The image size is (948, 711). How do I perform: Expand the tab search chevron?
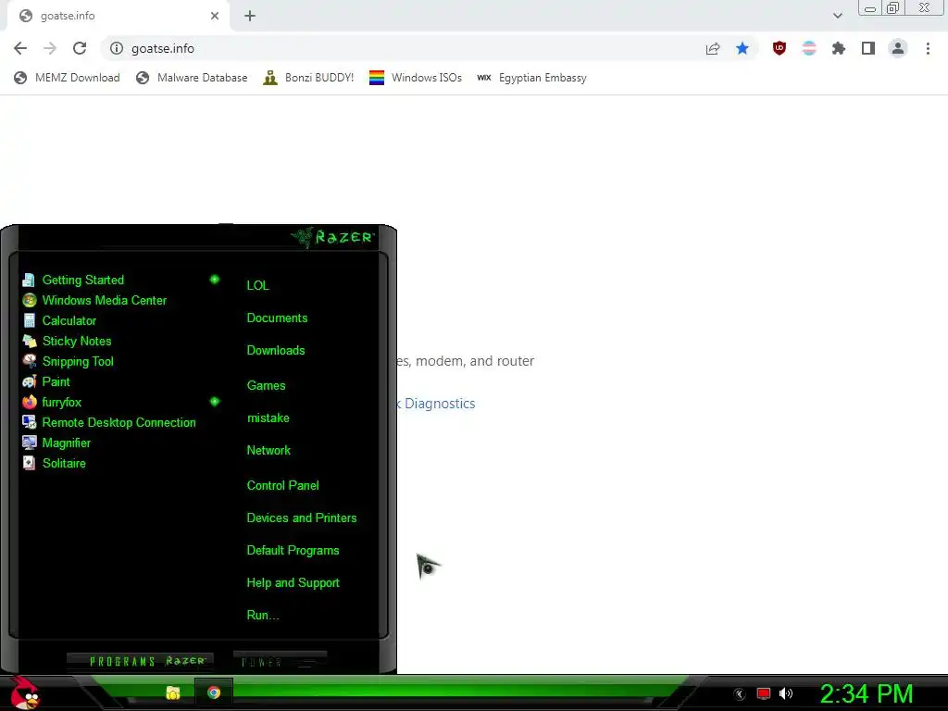837,16
